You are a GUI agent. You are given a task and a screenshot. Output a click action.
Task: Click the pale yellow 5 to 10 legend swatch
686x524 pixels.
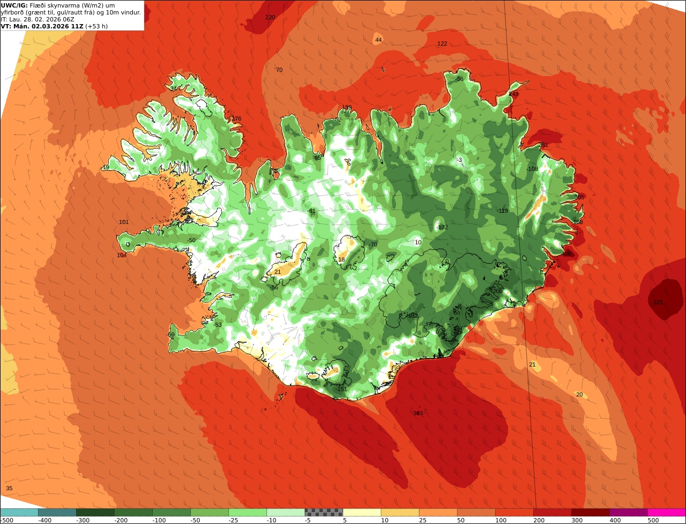362,513
